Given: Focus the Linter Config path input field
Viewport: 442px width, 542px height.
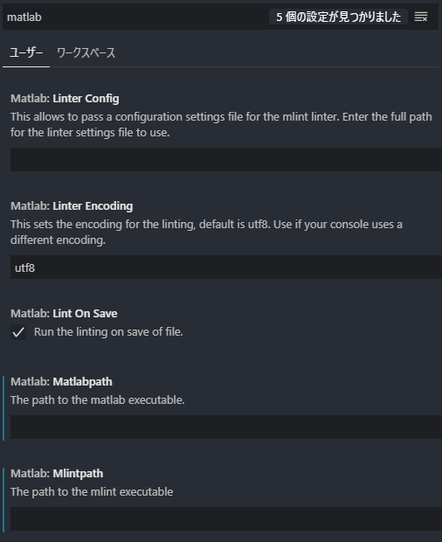Looking at the screenshot, I should (226, 159).
